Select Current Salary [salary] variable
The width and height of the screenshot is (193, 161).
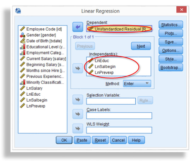point(46,59)
